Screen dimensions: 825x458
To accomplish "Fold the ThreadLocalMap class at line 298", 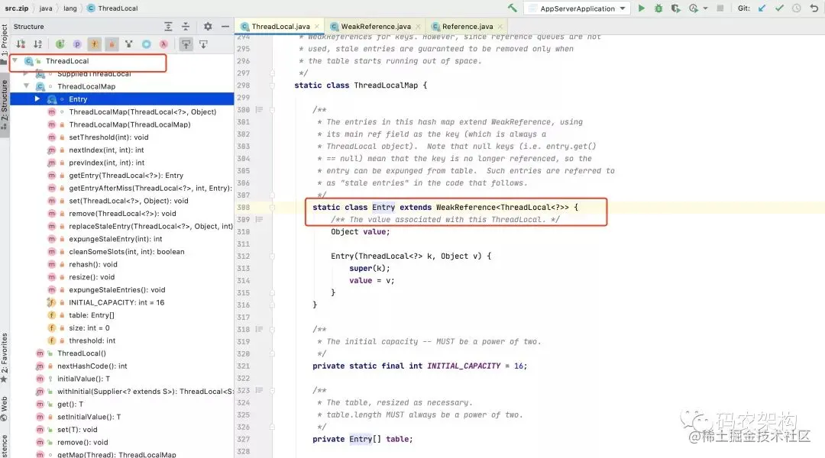I will [x=273, y=85].
